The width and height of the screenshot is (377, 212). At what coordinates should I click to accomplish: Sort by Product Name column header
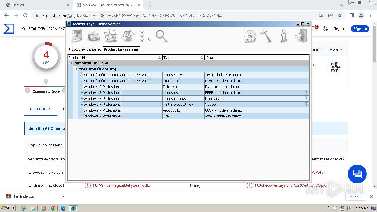tap(115, 57)
